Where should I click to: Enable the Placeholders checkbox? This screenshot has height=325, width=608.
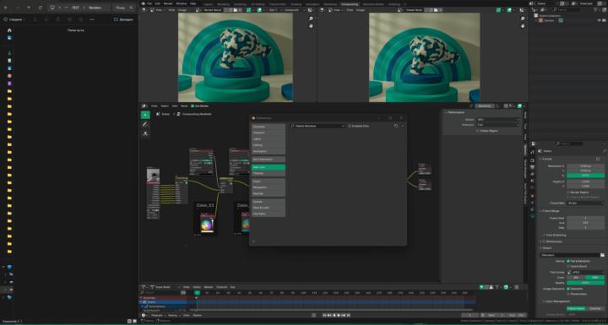click(x=568, y=294)
